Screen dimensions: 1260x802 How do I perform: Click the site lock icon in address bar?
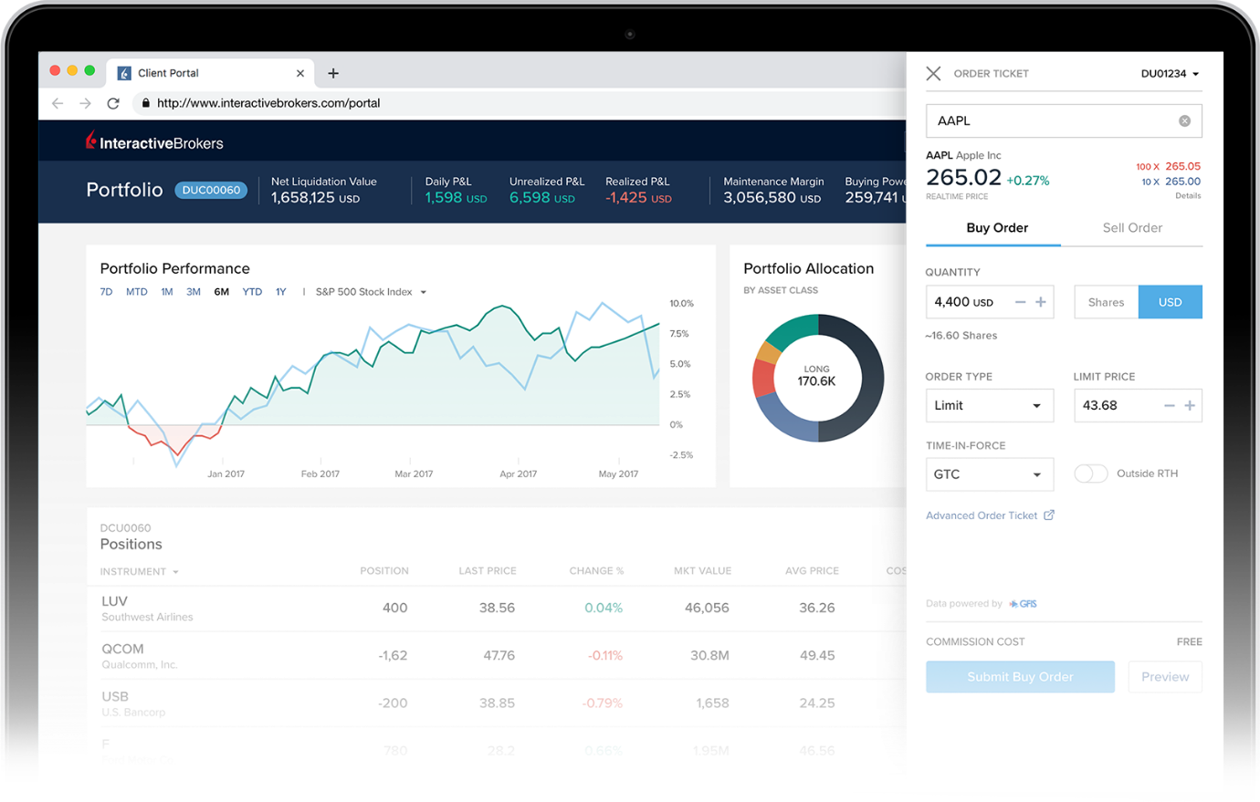tap(145, 103)
